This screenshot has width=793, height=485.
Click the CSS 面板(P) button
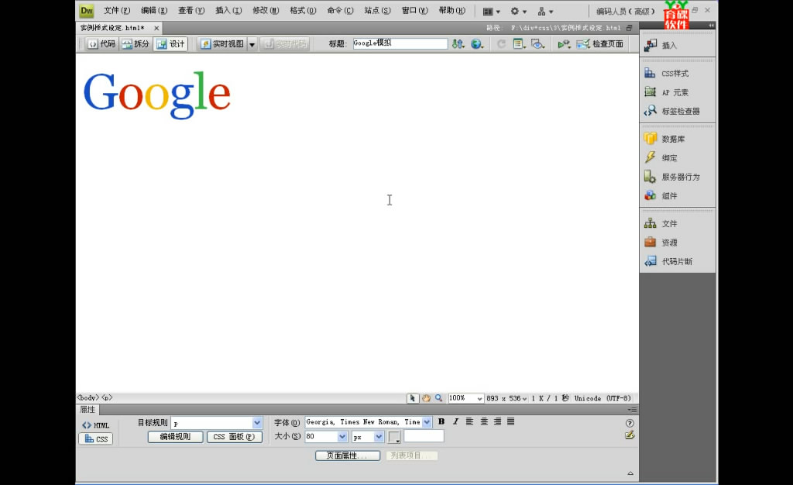tap(234, 437)
